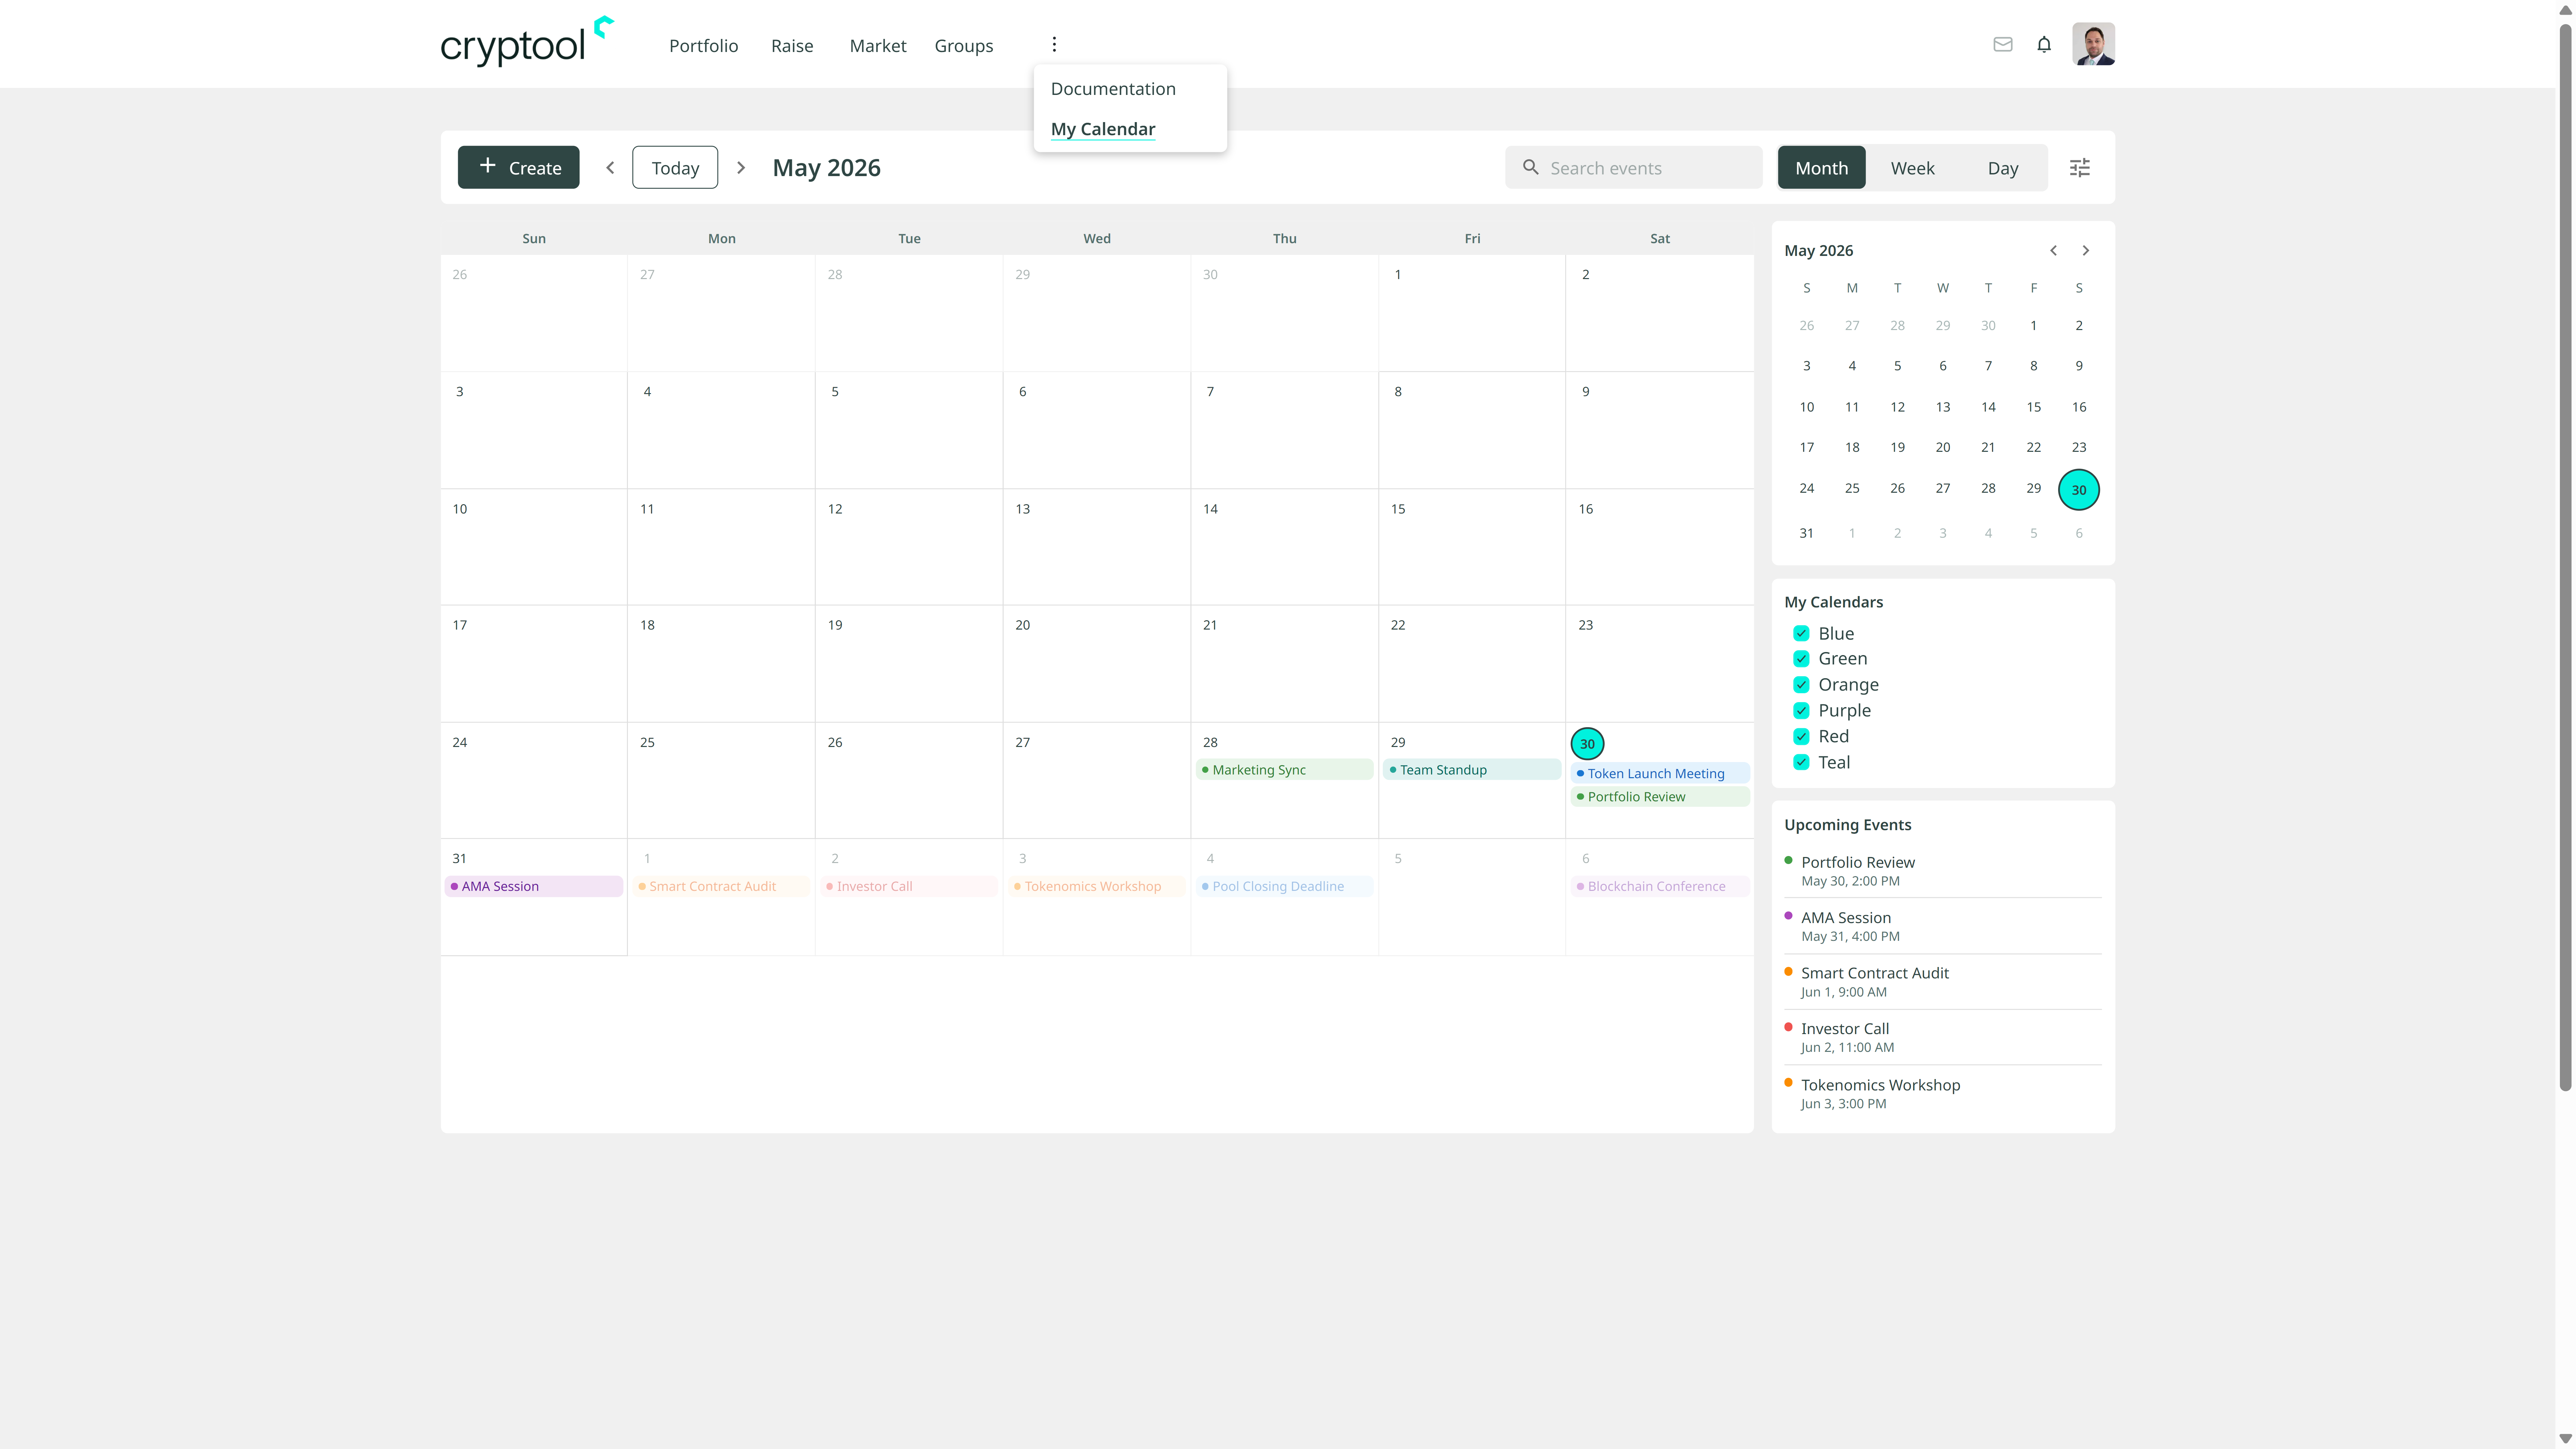Toggle the Teal calendar checkbox
2576x1449 pixels.
(1801, 762)
